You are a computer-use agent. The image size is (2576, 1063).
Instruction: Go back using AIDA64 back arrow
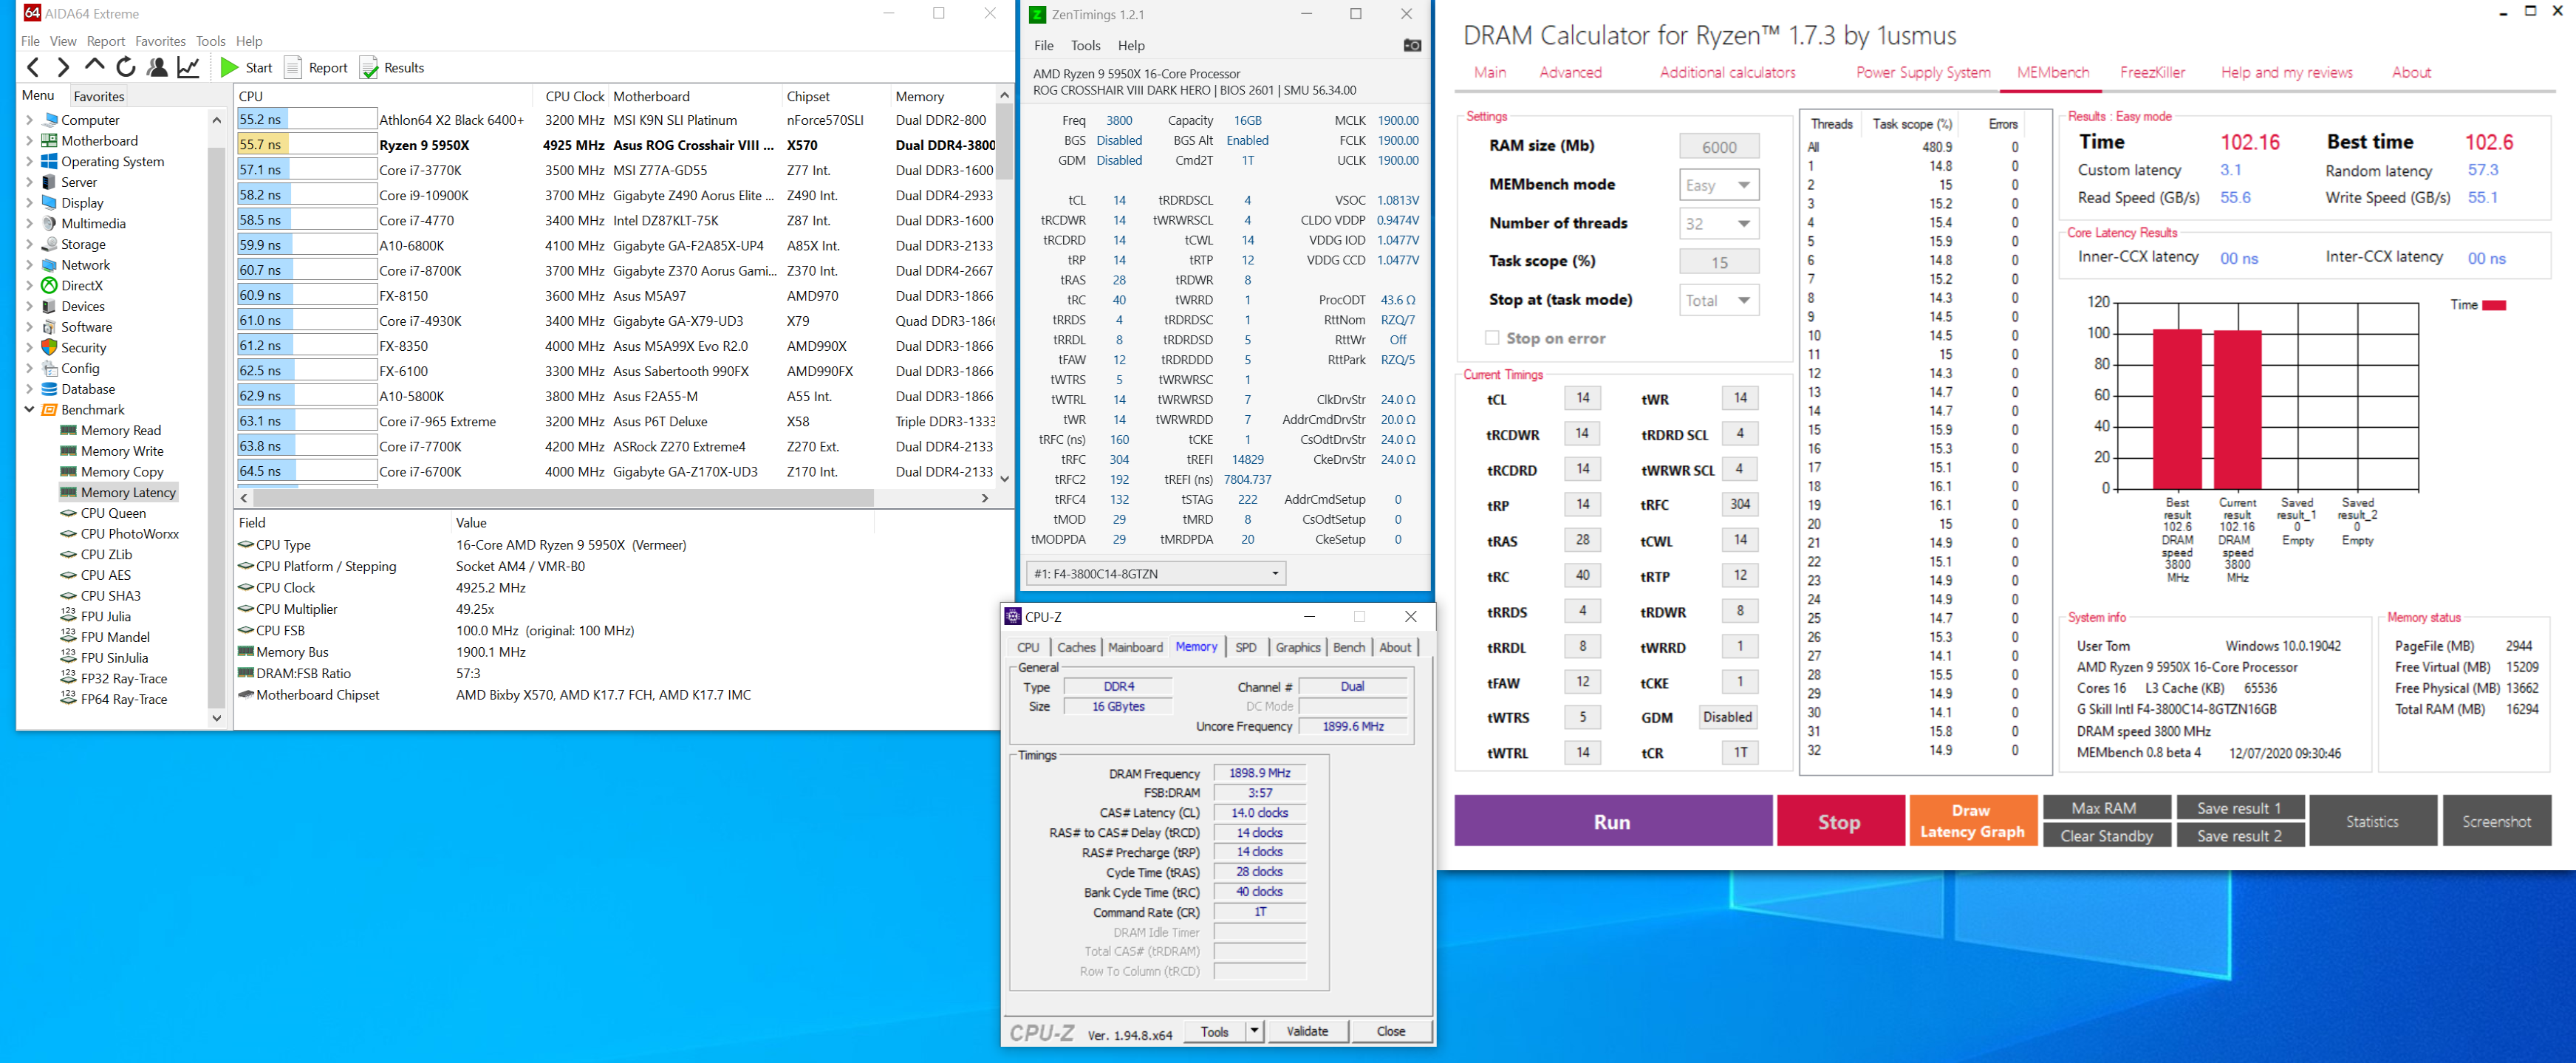click(33, 67)
